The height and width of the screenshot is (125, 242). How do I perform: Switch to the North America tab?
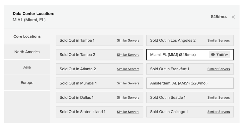point(27,52)
